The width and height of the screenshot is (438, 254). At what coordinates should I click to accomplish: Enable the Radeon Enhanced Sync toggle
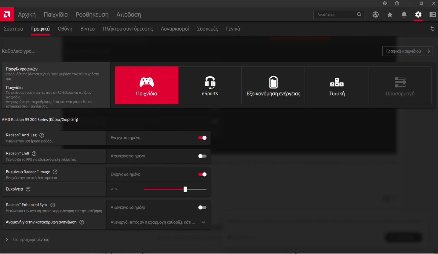pyautogui.click(x=202, y=208)
